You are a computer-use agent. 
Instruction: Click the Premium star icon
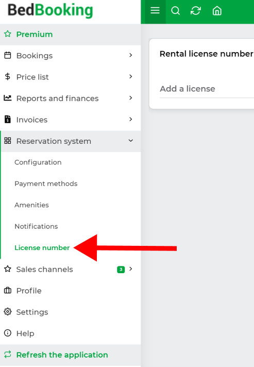click(x=8, y=34)
